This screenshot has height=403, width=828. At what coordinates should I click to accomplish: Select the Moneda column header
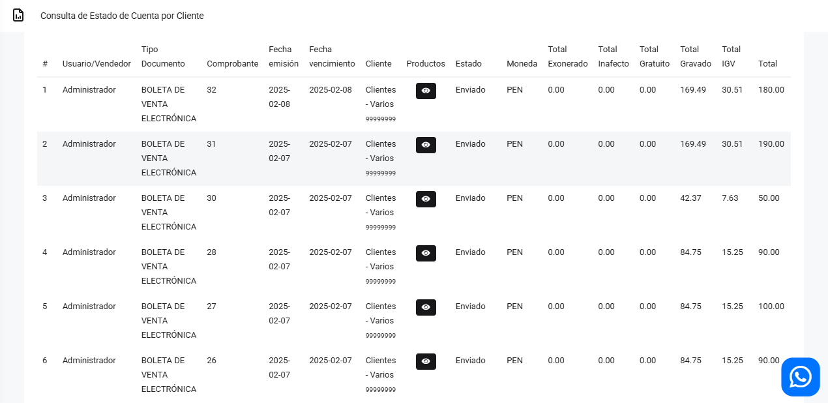522,64
